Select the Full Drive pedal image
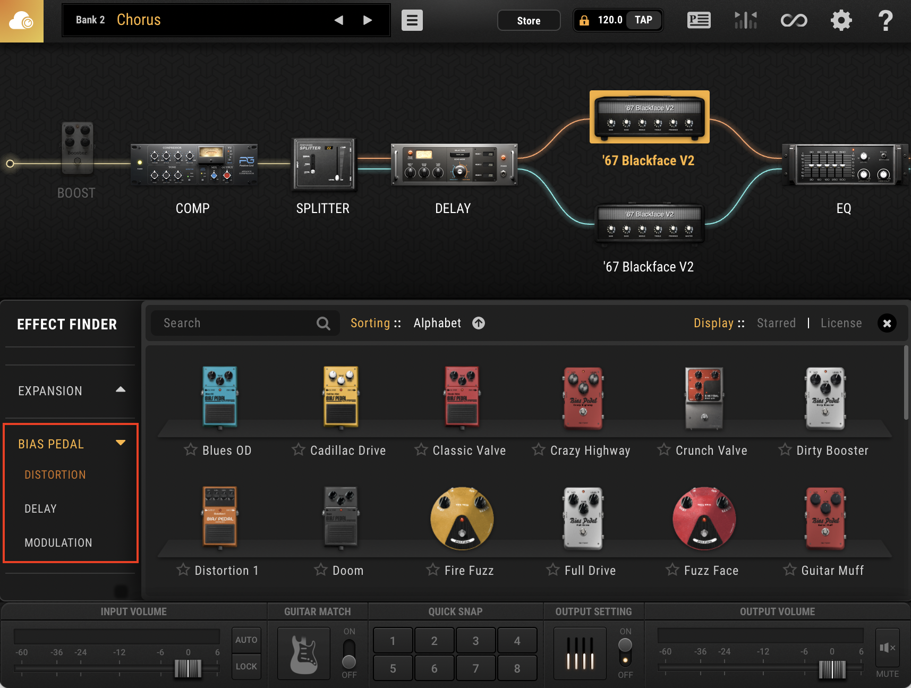911x688 pixels. point(583,518)
